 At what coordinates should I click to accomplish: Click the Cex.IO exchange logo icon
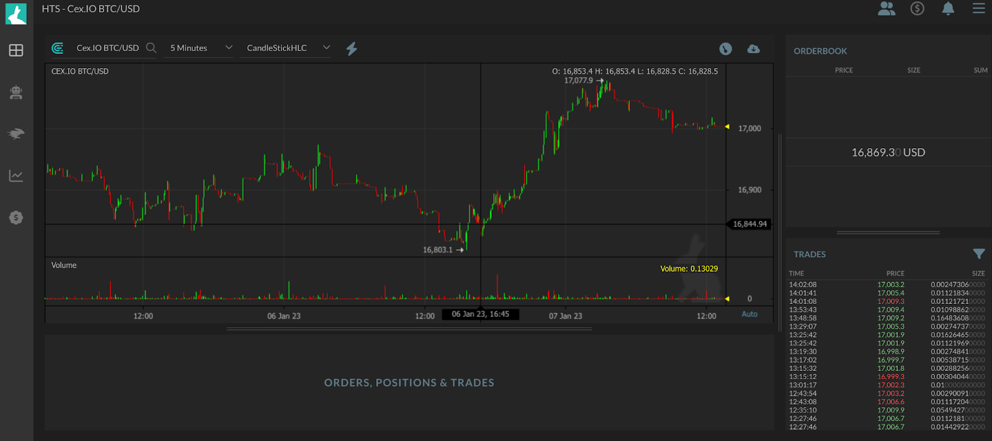[58, 48]
